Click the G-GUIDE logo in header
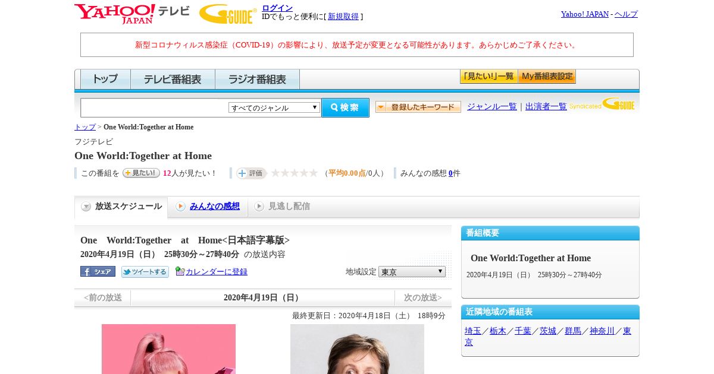This screenshot has width=714, height=374. click(228, 14)
